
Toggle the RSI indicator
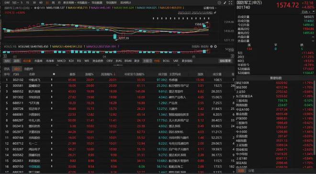click(x=79, y=61)
